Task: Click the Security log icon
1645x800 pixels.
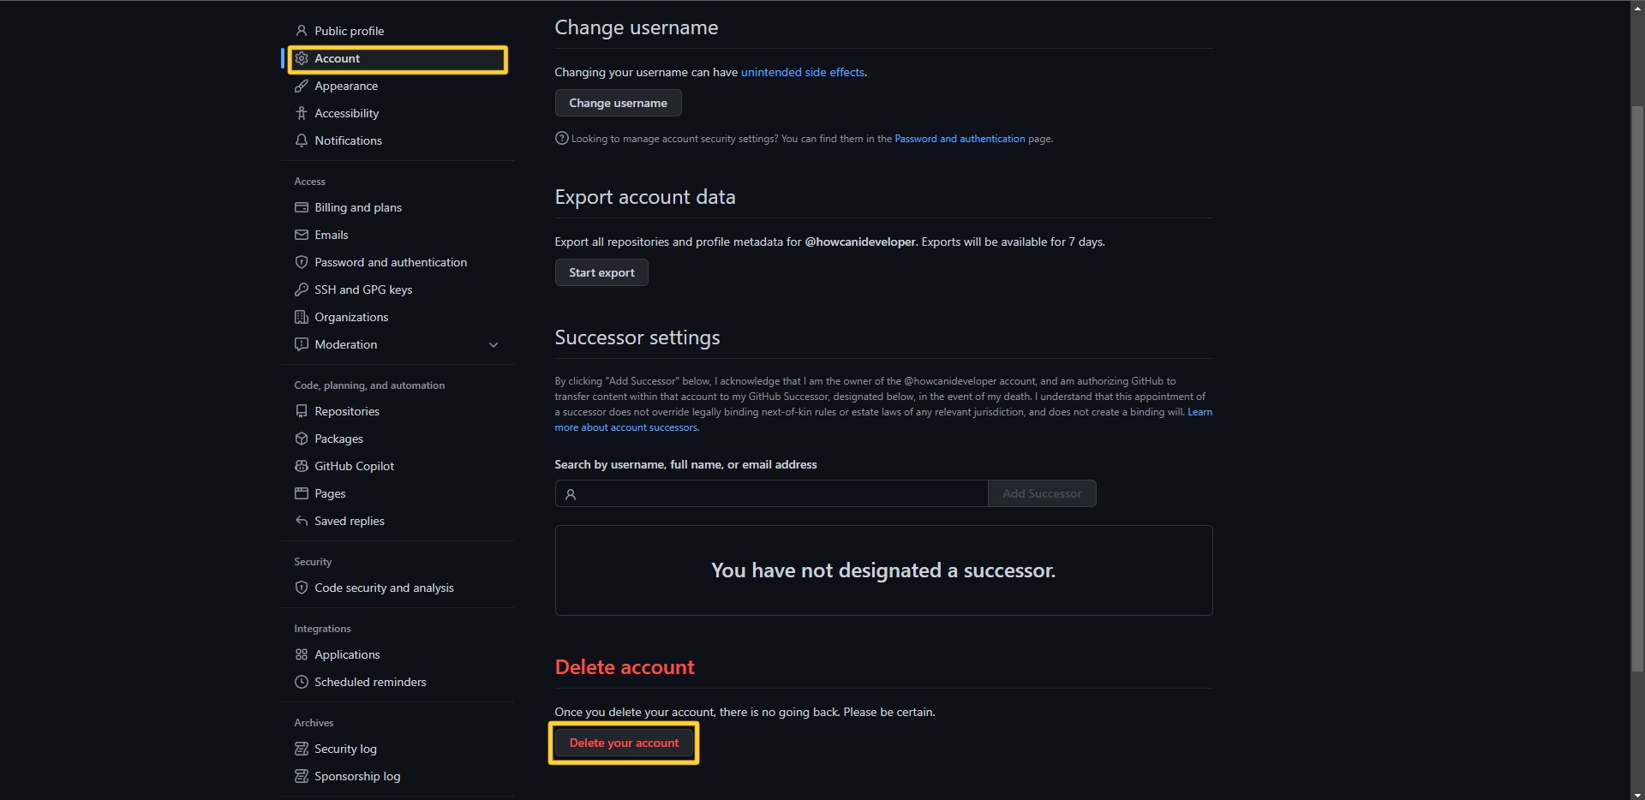Action: click(x=302, y=749)
